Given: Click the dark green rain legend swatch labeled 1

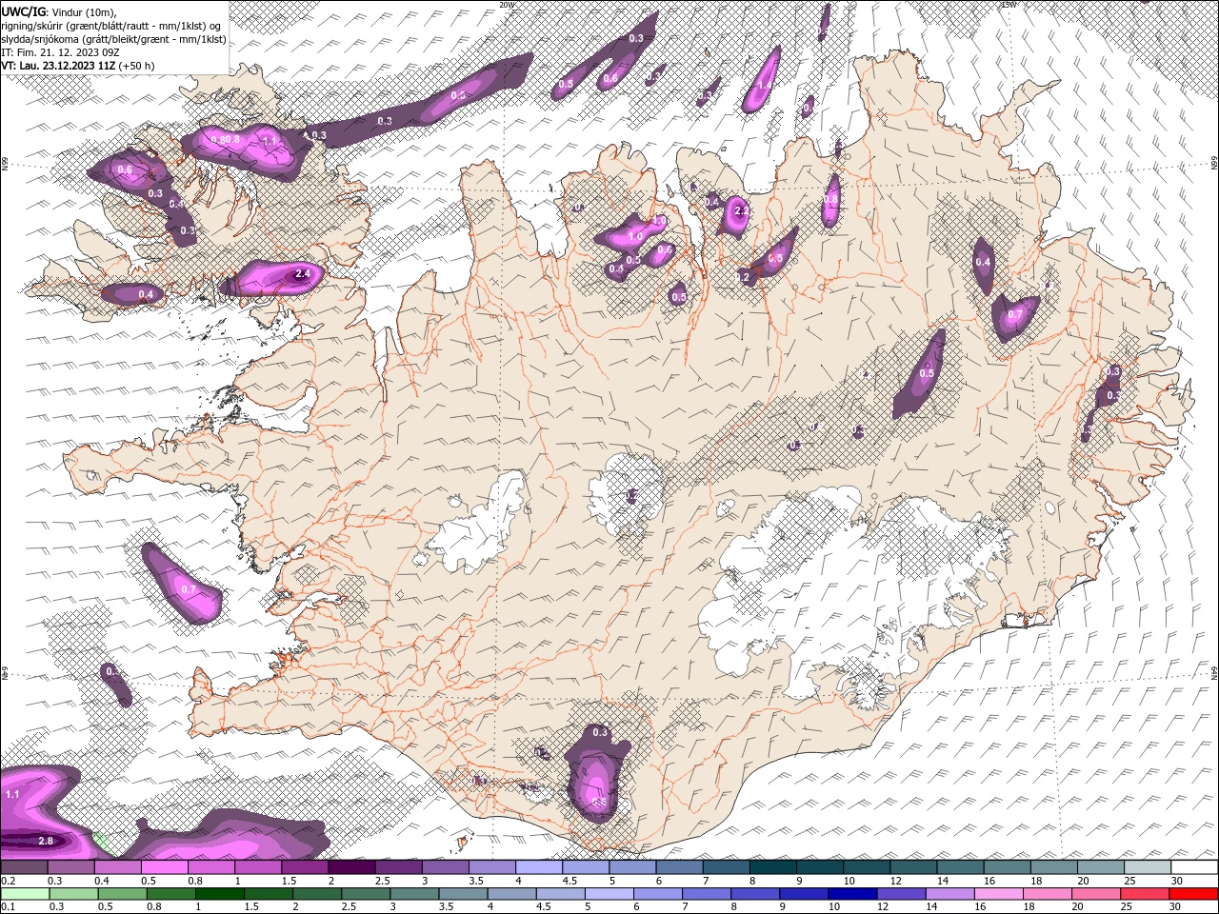Looking at the screenshot, I should point(218,894).
